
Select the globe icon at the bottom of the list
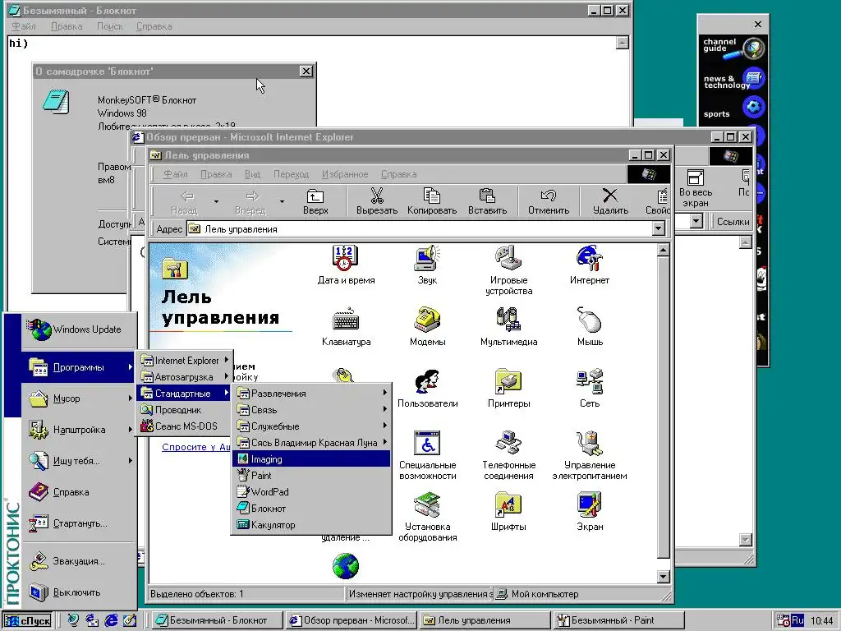(346, 566)
